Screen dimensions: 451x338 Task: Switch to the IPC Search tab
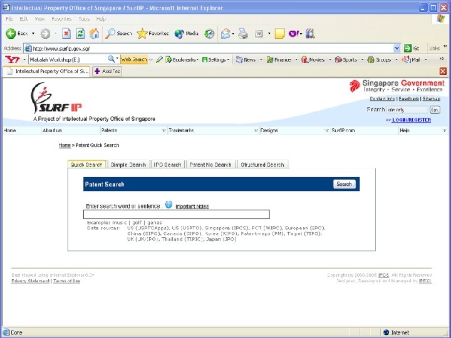[x=167, y=165]
